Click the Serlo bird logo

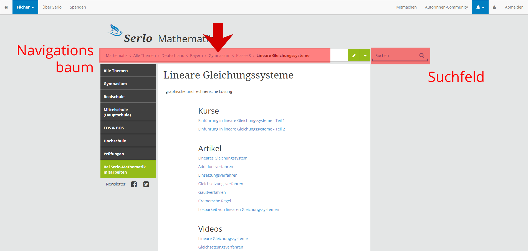tap(115, 30)
